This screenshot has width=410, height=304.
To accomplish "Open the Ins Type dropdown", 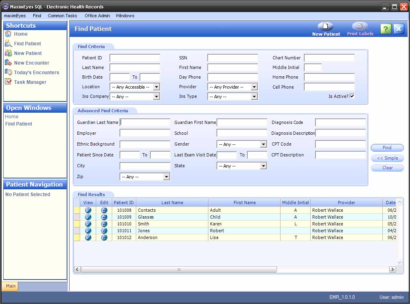I will click(254, 97).
